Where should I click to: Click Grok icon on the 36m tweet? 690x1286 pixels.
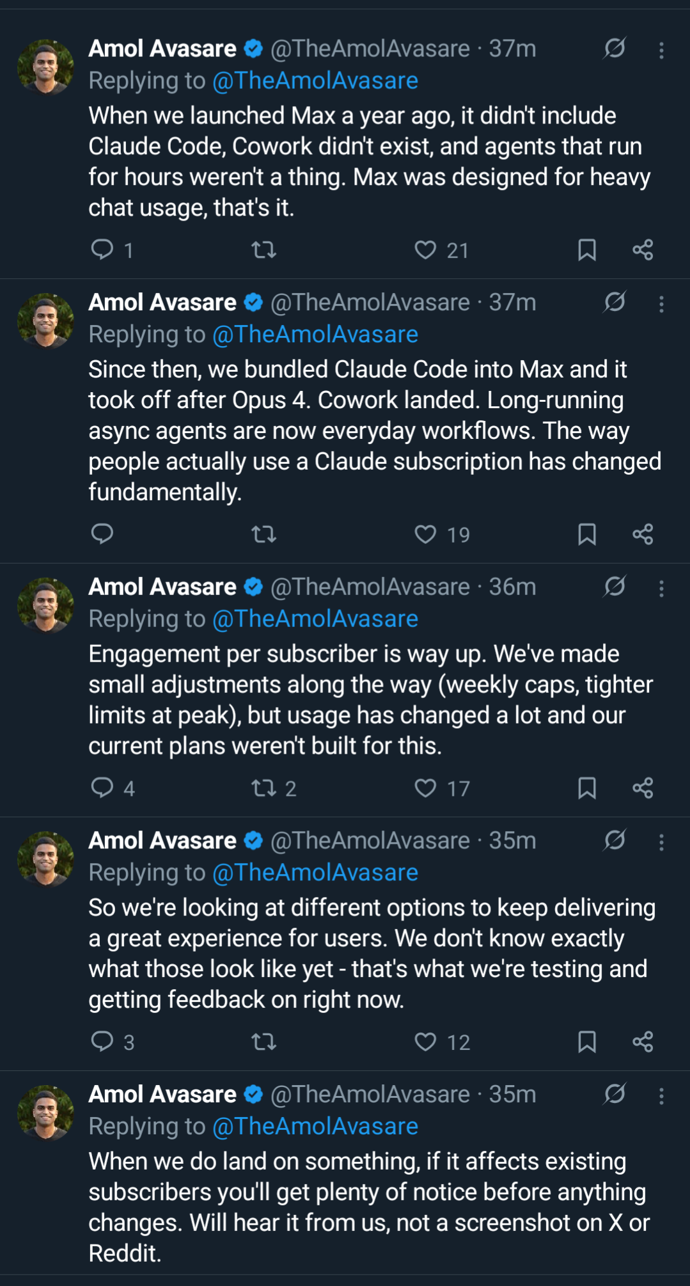click(x=615, y=586)
